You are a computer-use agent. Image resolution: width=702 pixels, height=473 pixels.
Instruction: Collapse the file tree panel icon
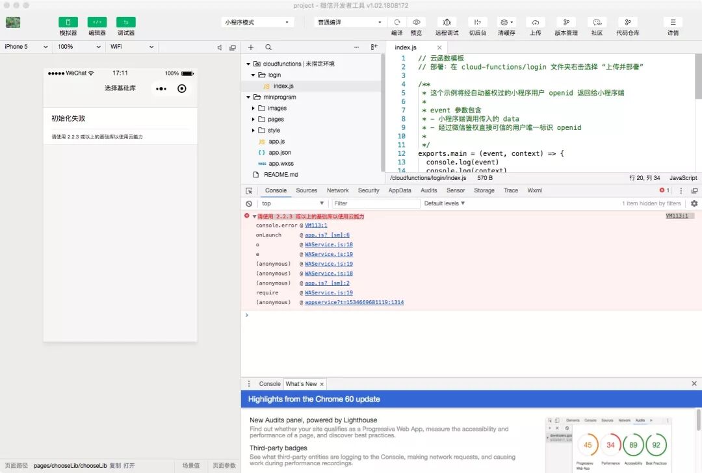pyautogui.click(x=374, y=47)
